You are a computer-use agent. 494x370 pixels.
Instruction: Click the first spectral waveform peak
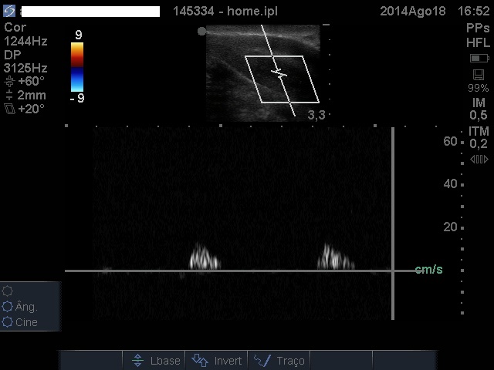coord(204,257)
